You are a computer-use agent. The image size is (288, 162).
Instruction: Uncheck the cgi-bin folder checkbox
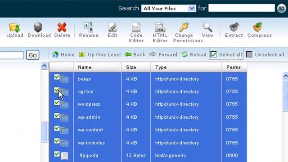(x=57, y=90)
